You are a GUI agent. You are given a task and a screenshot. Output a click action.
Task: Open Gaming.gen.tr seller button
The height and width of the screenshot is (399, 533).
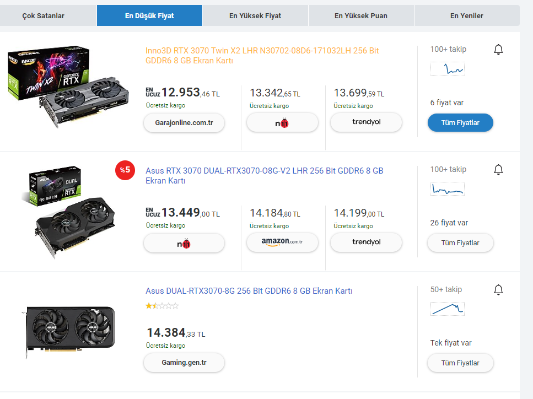pos(184,363)
